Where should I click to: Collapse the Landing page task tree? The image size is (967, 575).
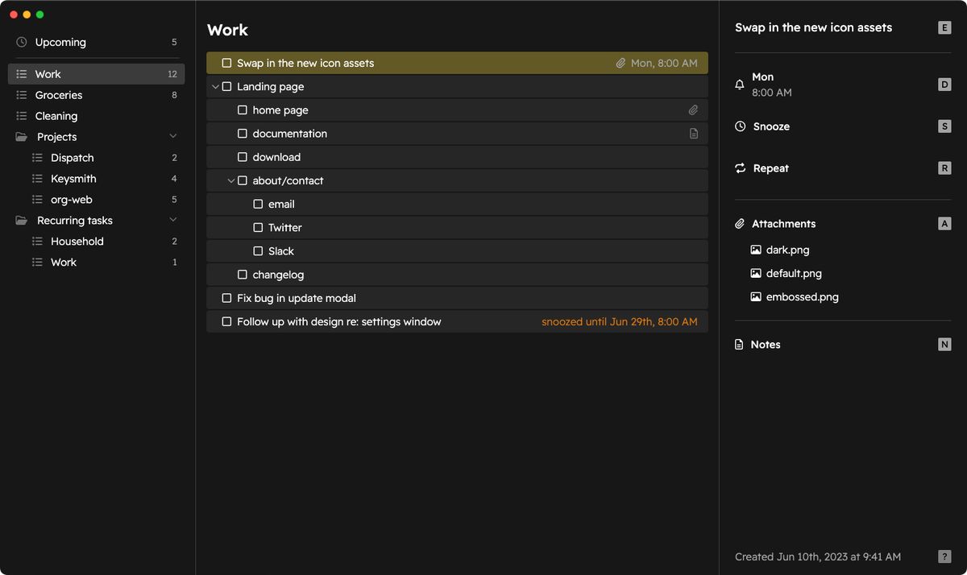pyautogui.click(x=215, y=86)
